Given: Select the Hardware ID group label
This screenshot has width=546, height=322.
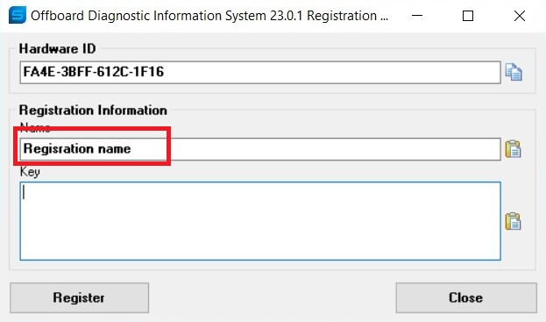Looking at the screenshot, I should (x=58, y=49).
